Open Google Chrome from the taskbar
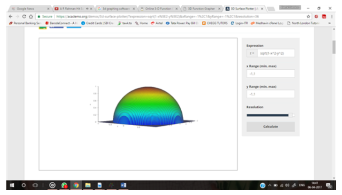Image resolution: width=342 pixels, height=195 pixels. tap(76, 185)
